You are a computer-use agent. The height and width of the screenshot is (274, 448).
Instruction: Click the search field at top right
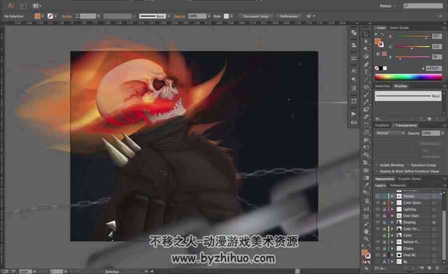[423, 5]
